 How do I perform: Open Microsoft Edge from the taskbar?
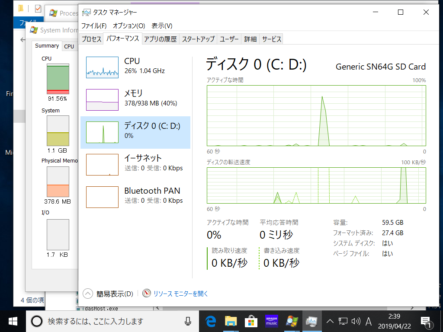tap(211, 321)
